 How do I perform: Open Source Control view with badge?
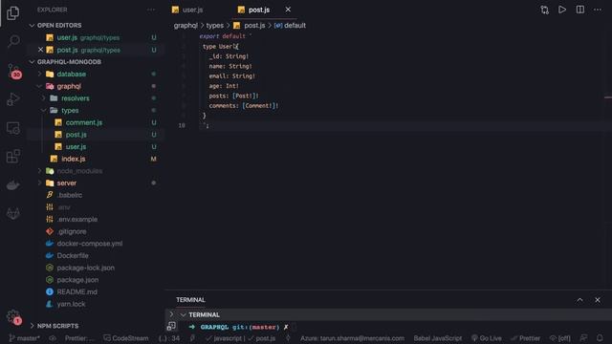point(14,71)
